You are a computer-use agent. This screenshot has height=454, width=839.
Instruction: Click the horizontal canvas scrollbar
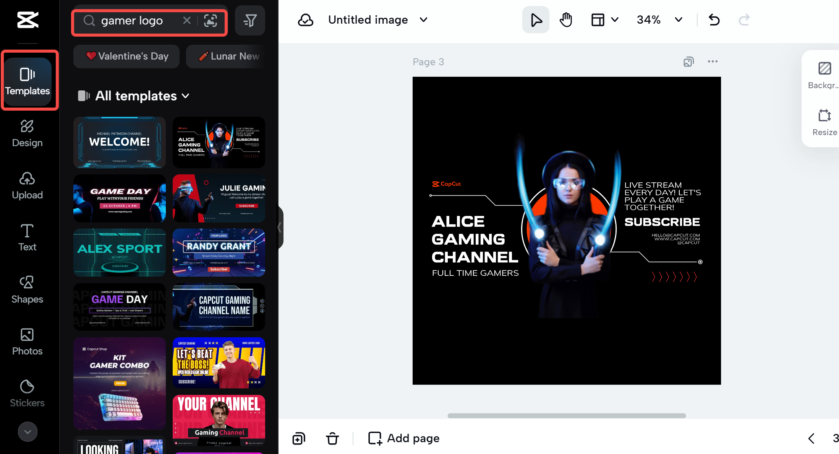click(x=566, y=415)
